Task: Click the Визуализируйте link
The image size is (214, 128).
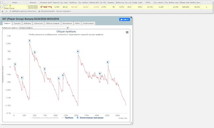Action: point(48,11)
